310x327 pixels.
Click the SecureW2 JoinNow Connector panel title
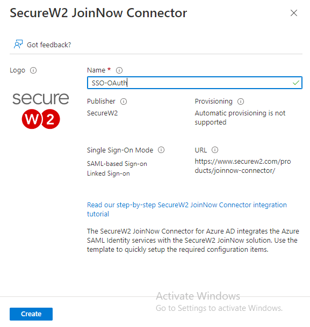coord(98,13)
